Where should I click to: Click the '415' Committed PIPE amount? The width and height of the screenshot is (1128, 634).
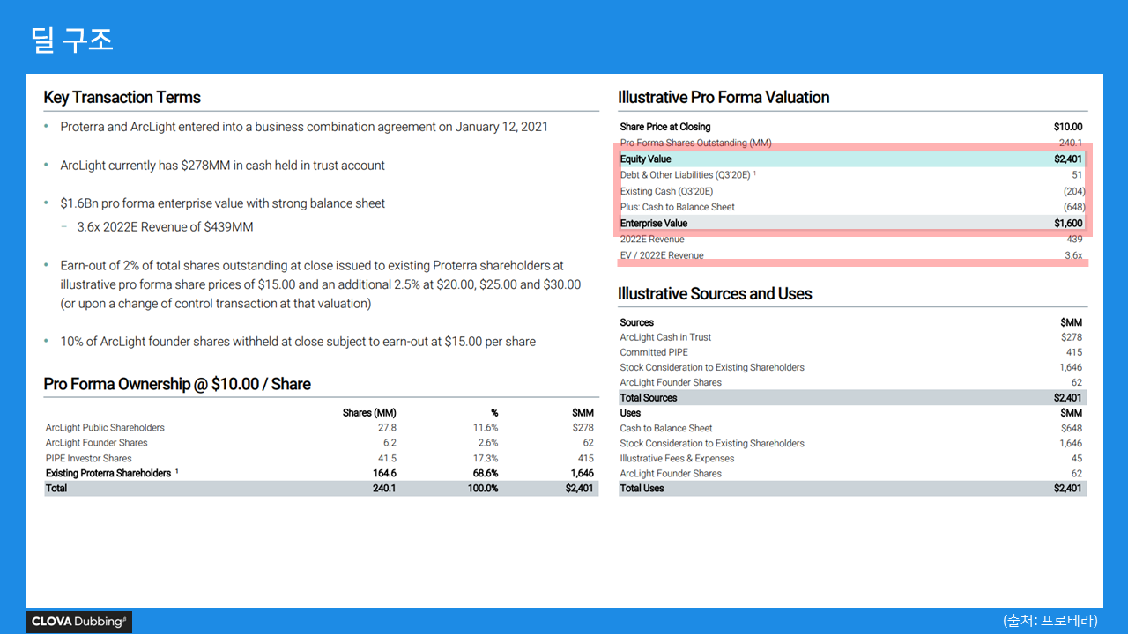1074,352
